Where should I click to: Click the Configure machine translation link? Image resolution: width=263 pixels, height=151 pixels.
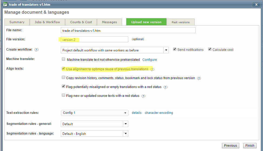(x=150, y=60)
